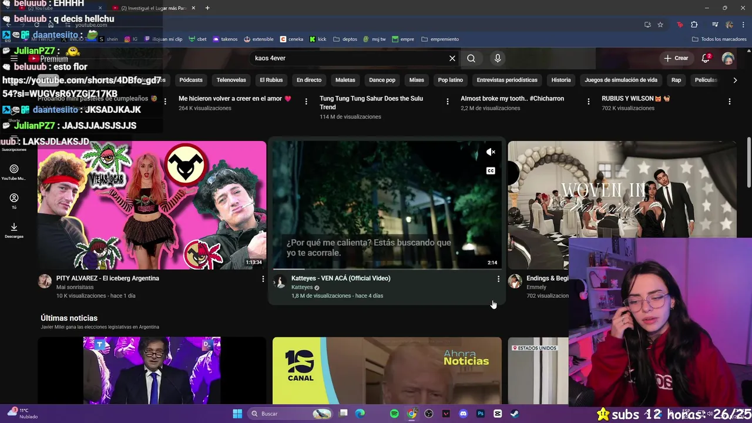The image size is (752, 423).
Task: Go to the Mai sonrisitass channel name
Action: click(x=75, y=287)
